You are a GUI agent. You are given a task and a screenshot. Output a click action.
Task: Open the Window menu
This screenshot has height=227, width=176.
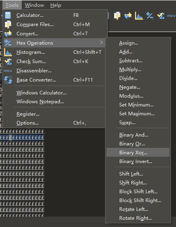(34, 5)
